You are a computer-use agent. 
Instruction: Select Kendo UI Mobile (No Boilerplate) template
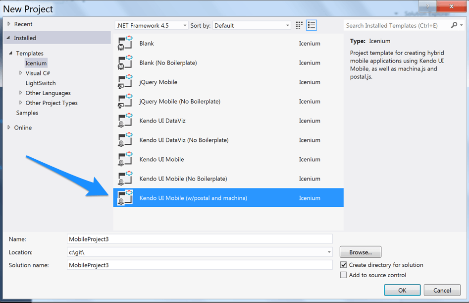[x=228, y=179]
